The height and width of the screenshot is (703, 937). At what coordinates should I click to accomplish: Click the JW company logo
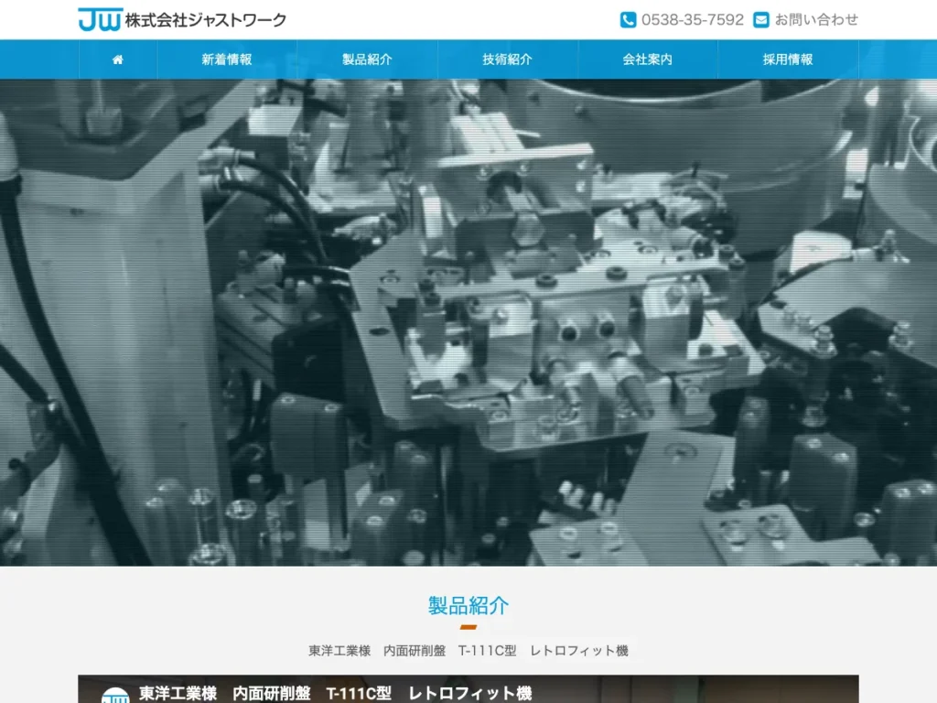coord(101,20)
